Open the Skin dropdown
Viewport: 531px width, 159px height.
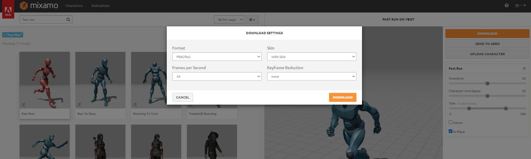click(x=312, y=57)
